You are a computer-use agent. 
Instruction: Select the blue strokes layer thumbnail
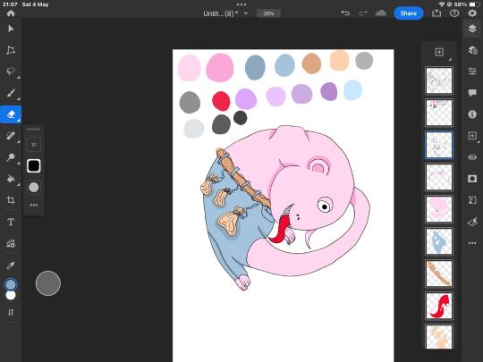[439, 145]
